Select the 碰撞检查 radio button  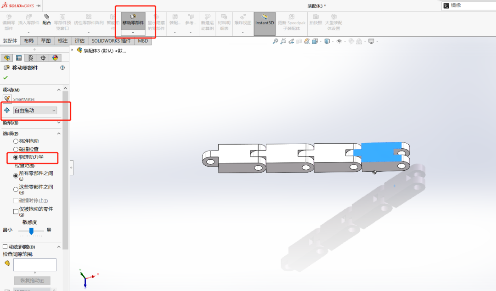click(16, 149)
